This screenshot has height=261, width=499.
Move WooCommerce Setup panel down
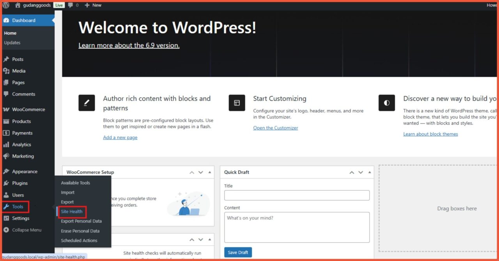(201, 172)
